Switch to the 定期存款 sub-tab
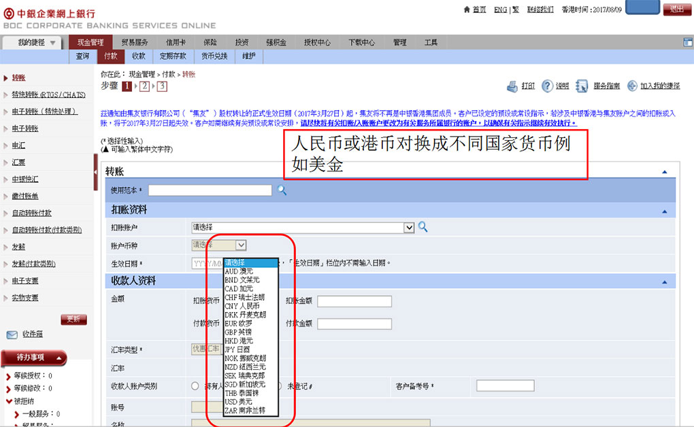694x427 pixels. click(173, 56)
